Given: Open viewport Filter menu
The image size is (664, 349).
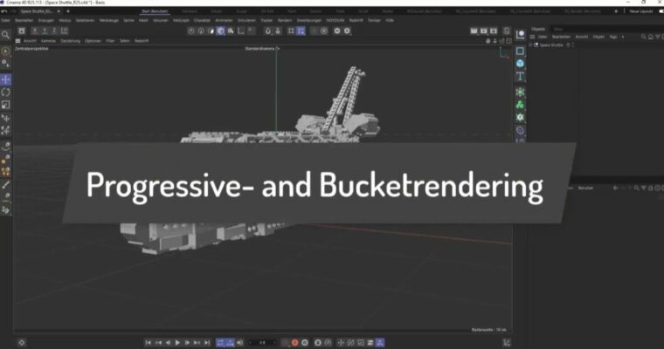Looking at the screenshot, I should tap(110, 41).
